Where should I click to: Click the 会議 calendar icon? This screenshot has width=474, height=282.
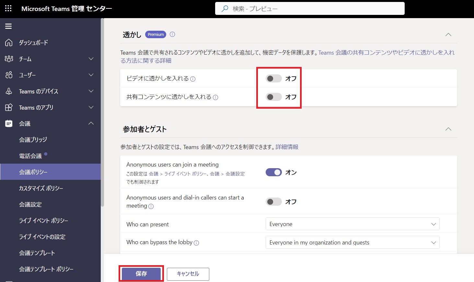tap(9, 124)
